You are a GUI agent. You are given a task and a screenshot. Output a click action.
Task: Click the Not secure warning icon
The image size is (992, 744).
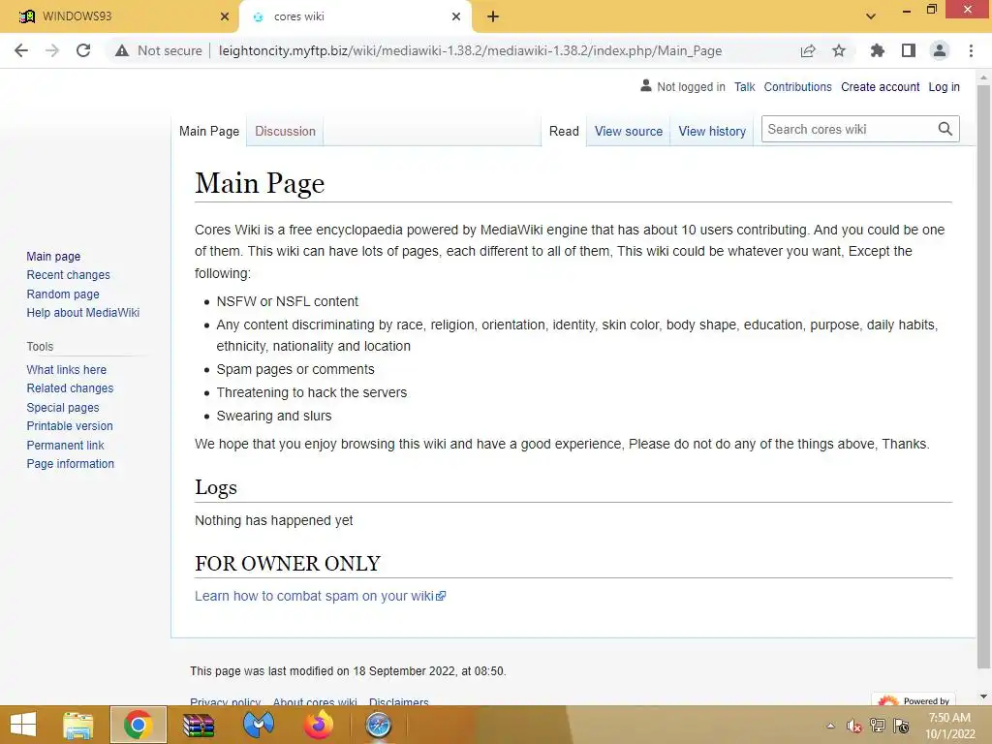122,50
